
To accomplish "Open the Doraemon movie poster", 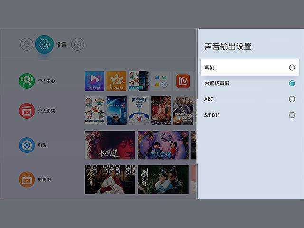I will pyautogui.click(x=139, y=111).
